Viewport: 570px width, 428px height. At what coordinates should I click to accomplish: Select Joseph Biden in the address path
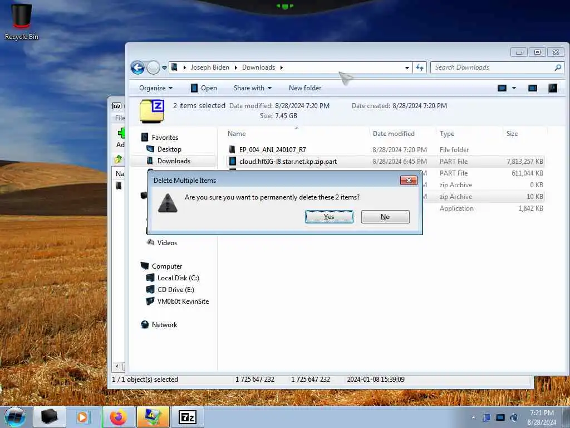[x=210, y=67]
